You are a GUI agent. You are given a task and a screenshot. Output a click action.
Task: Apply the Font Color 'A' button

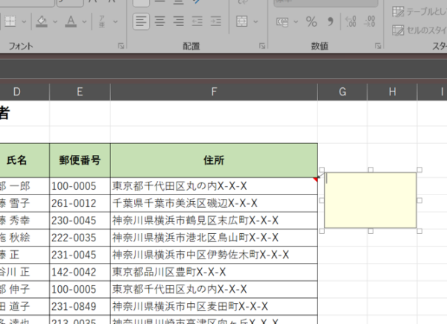(x=71, y=21)
